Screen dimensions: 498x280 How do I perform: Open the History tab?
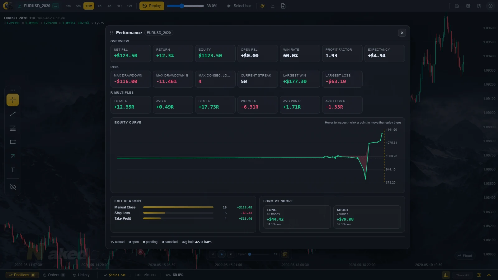pos(81,275)
